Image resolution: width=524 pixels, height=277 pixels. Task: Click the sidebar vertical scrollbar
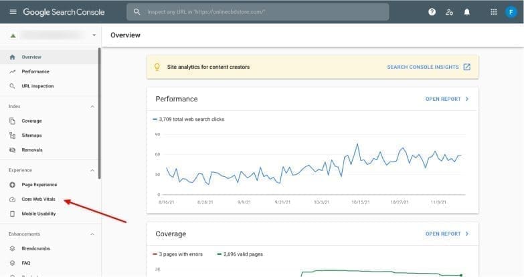click(100, 113)
